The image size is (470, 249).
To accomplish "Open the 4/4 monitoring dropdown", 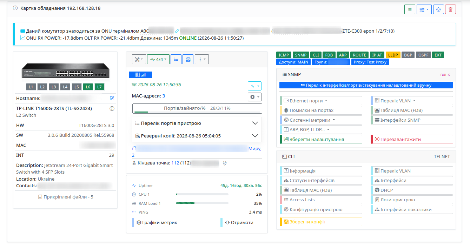I will click(x=158, y=59).
